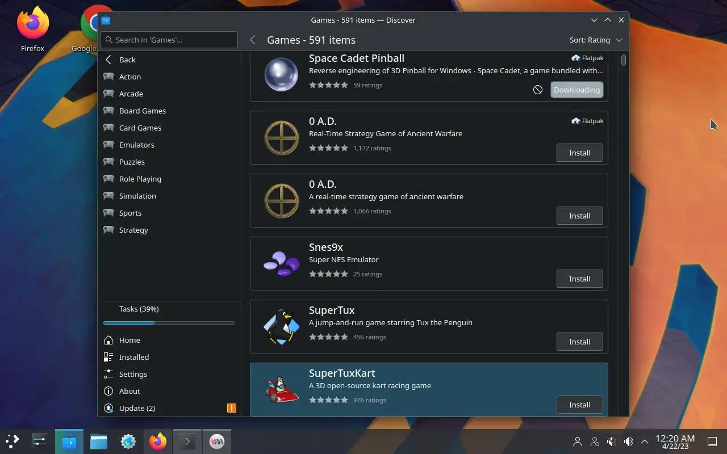The height and width of the screenshot is (454, 727).
Task: Click the Discover window title bar icon
Action: tap(106, 20)
